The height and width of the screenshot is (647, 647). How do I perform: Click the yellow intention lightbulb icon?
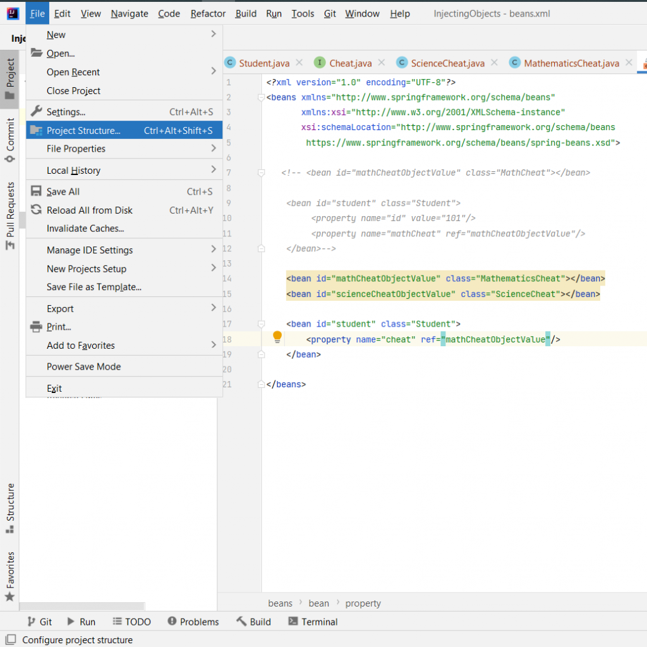tap(277, 337)
